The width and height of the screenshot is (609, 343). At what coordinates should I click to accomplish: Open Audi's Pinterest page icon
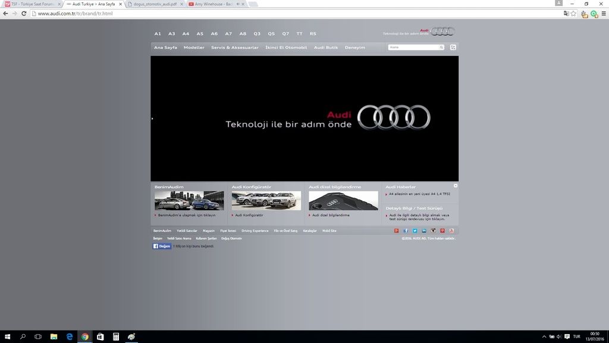coord(442,230)
